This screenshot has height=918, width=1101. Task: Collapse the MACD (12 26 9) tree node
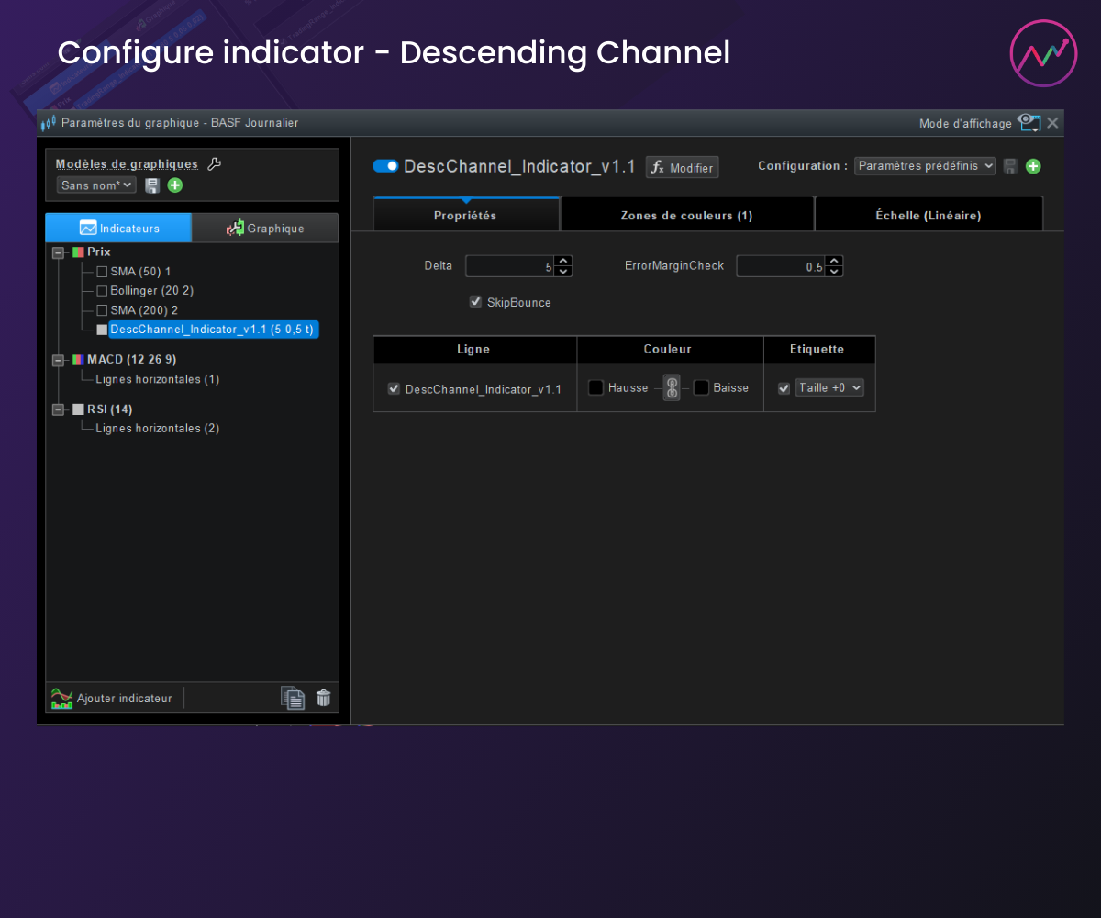(x=59, y=360)
